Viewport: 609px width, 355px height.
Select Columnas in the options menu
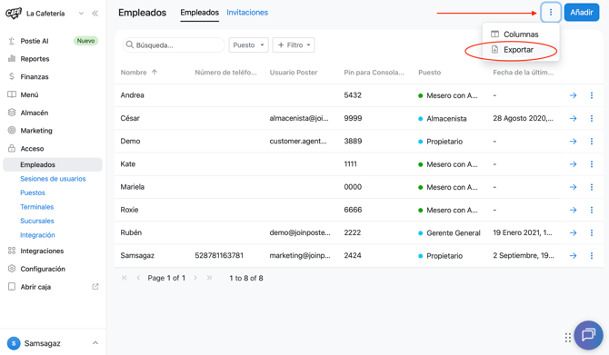(x=521, y=35)
